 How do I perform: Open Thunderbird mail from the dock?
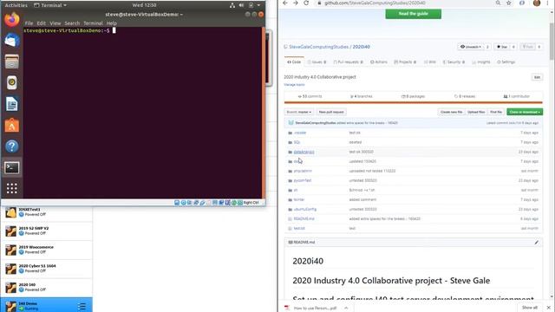coord(11,41)
